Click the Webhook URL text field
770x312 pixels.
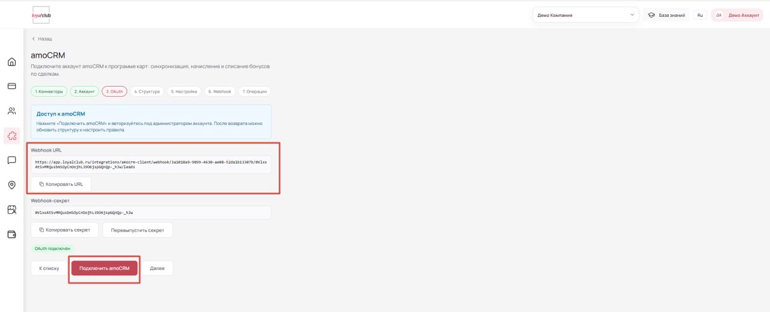151,165
